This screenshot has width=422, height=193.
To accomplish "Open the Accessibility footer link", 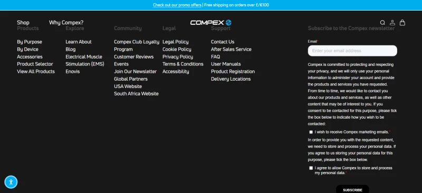I will coord(176,71).
